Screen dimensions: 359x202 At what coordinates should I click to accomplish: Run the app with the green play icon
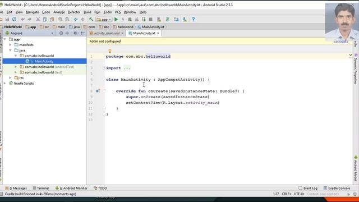116,20
